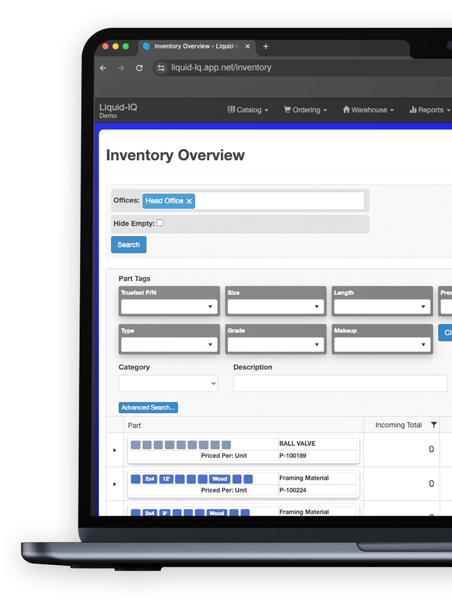Image resolution: width=452 pixels, height=599 pixels.
Task: Click the bar chart icon beside Reports
Action: pyautogui.click(x=413, y=110)
